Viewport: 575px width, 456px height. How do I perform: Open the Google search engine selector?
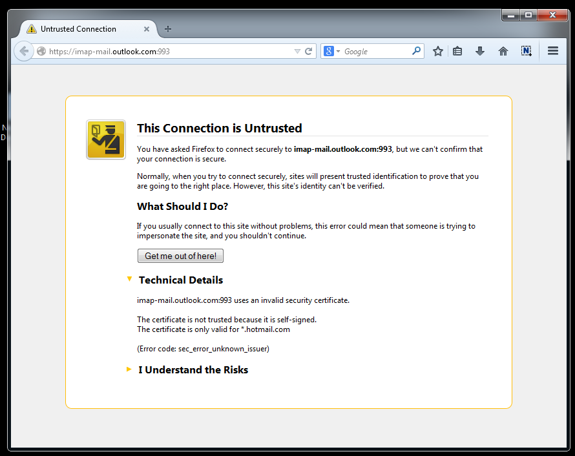point(332,51)
